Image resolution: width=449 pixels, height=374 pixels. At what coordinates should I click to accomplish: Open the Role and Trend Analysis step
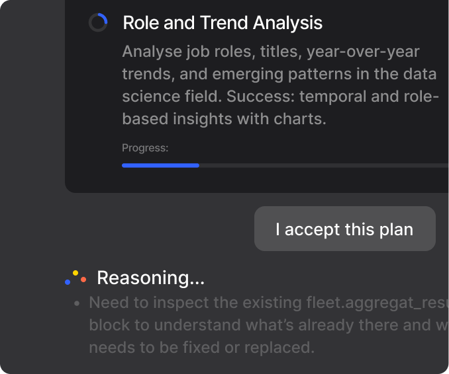point(223,23)
